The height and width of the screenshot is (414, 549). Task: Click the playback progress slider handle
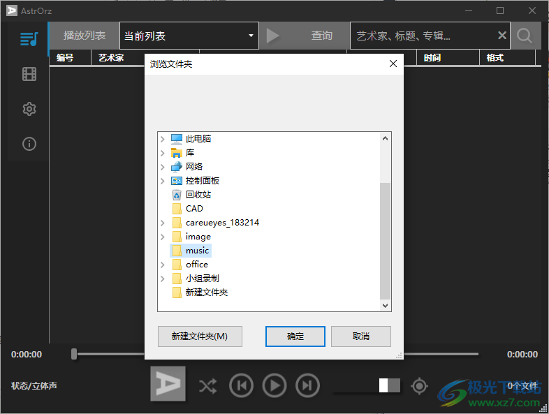74,354
